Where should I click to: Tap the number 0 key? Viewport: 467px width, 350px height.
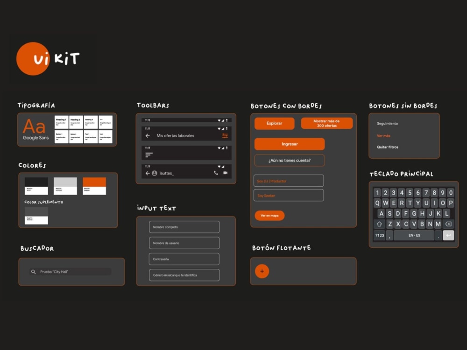coord(451,193)
